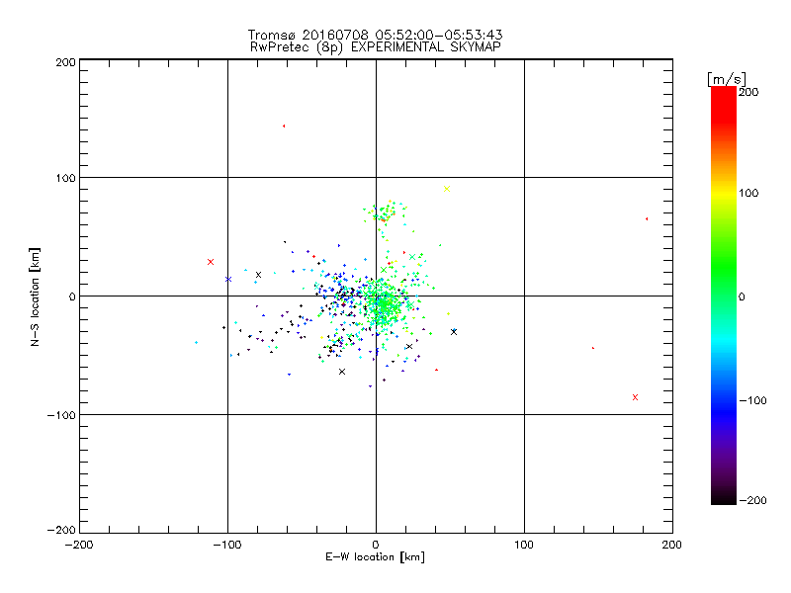The width and height of the screenshot is (791, 593).
Task: Click the yellow X marker in upper right
Action: click(447, 188)
